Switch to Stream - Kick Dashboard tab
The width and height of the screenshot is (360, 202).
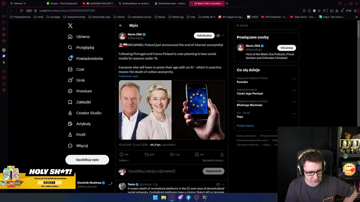[62, 3]
